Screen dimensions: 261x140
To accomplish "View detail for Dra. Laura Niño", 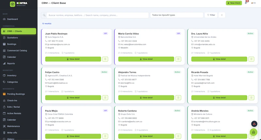I will click(219, 59).
